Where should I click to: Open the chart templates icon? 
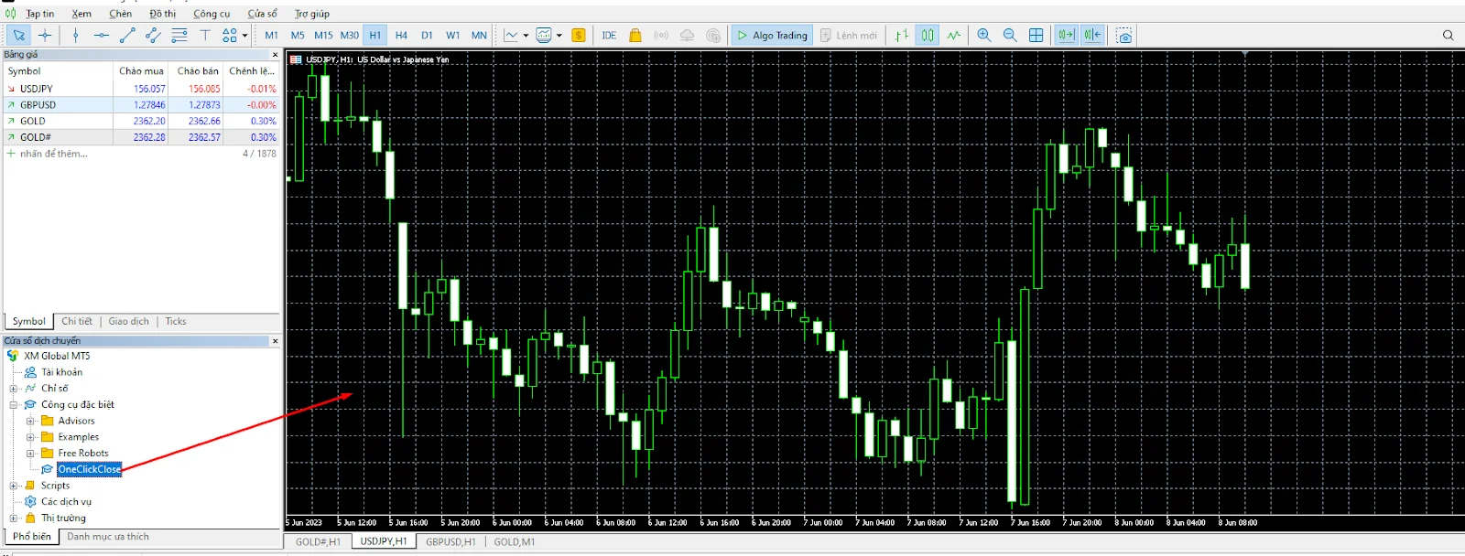544,35
